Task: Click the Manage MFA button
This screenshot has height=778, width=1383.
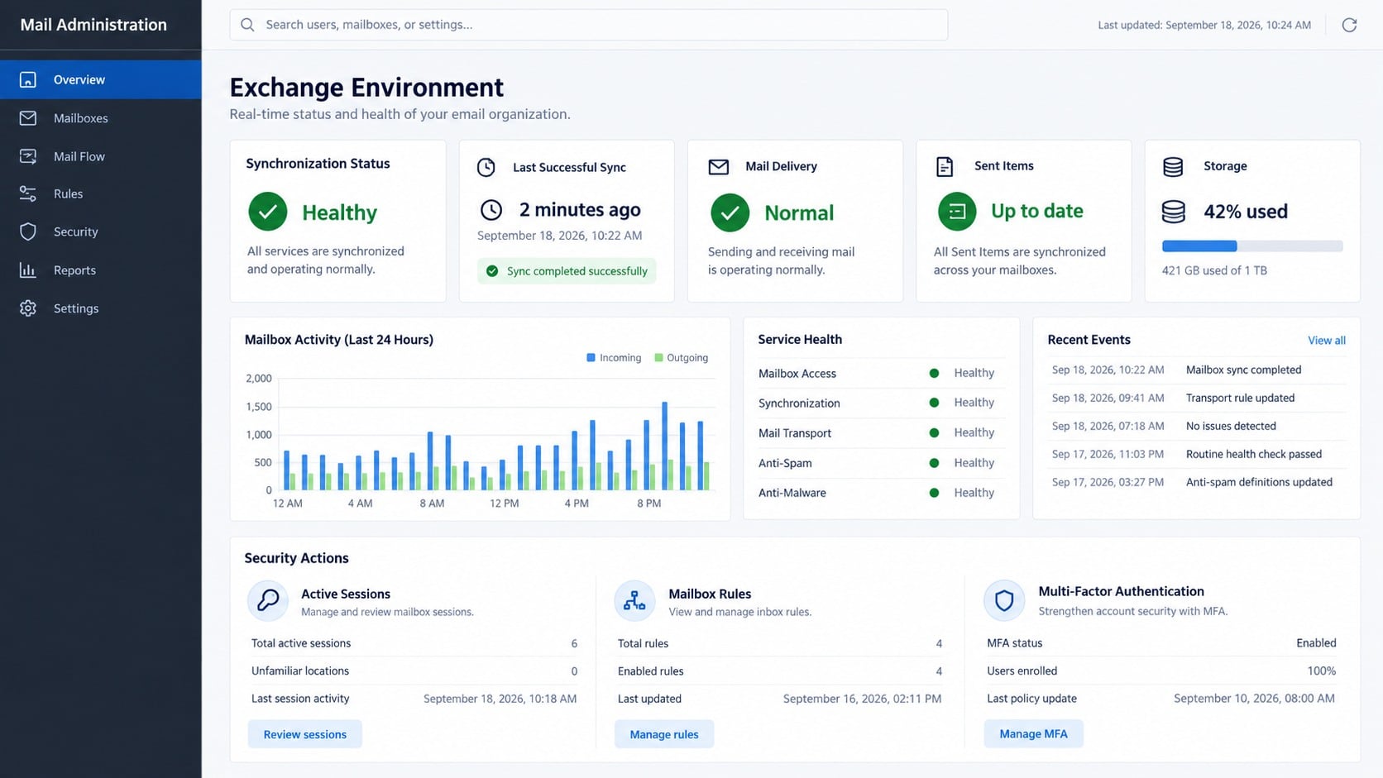Action: point(1033,733)
